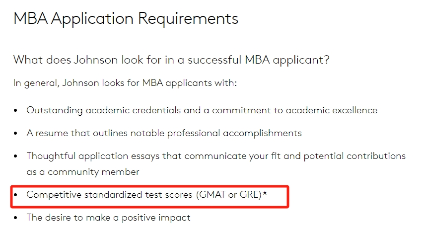Click the words "commitment to academic excellence"

pos(294,110)
